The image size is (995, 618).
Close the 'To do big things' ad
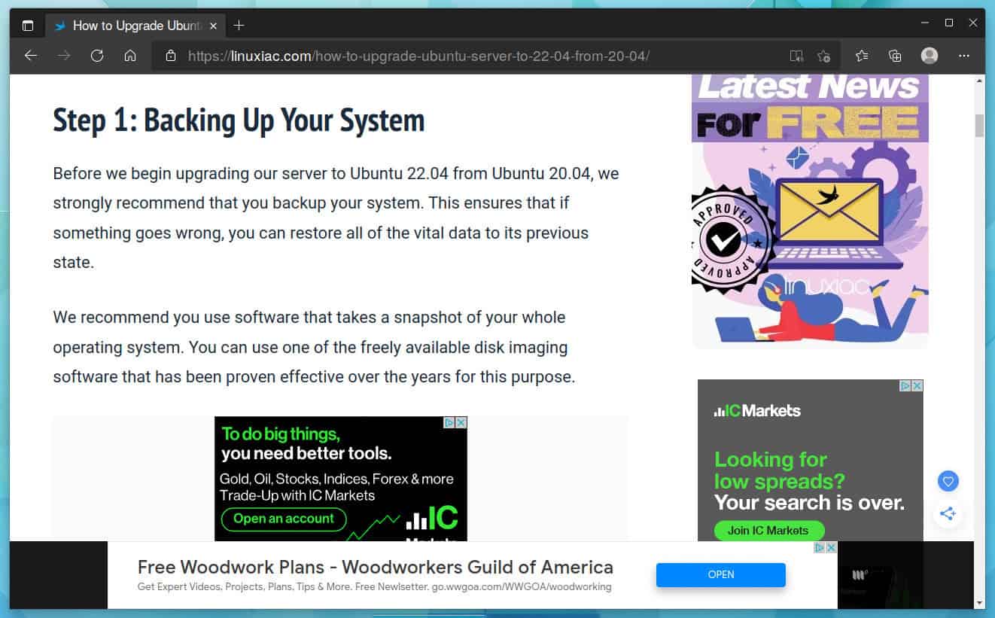pyautogui.click(x=461, y=423)
